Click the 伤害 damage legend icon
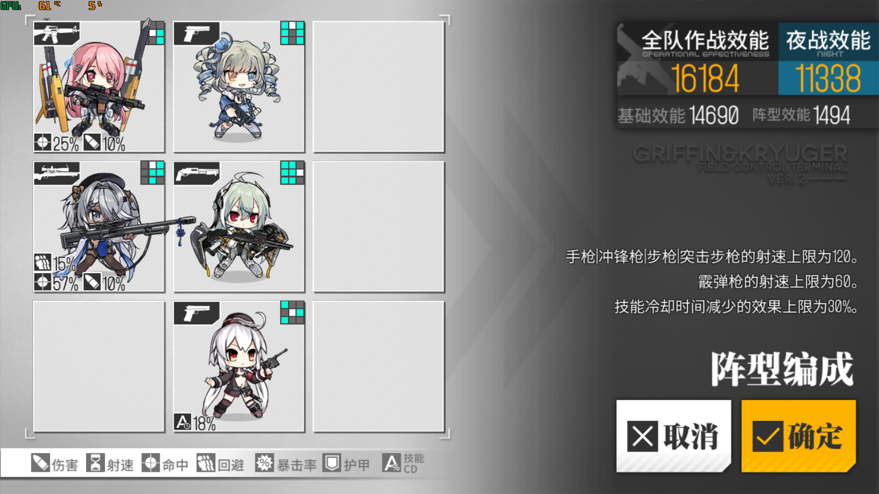This screenshot has width=879, height=494. [x=40, y=463]
